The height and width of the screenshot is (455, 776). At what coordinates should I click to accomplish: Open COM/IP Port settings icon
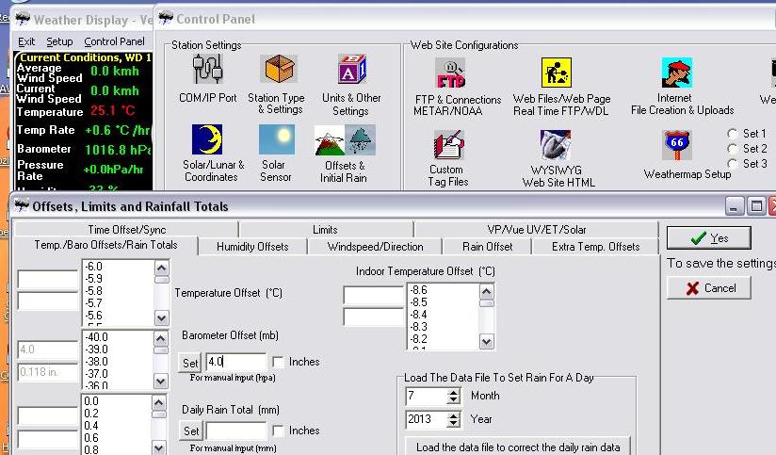tap(207, 72)
